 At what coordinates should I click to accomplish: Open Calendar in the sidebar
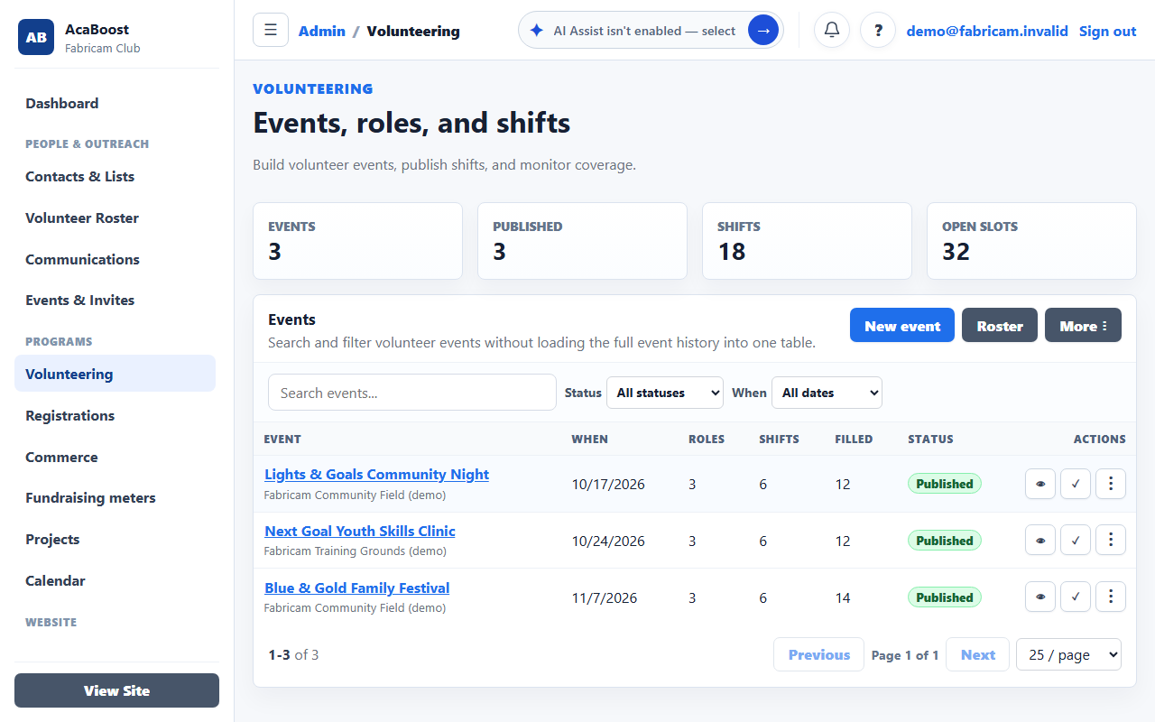(x=115, y=581)
